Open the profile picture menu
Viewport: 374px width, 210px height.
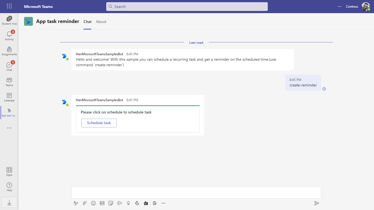(x=366, y=7)
